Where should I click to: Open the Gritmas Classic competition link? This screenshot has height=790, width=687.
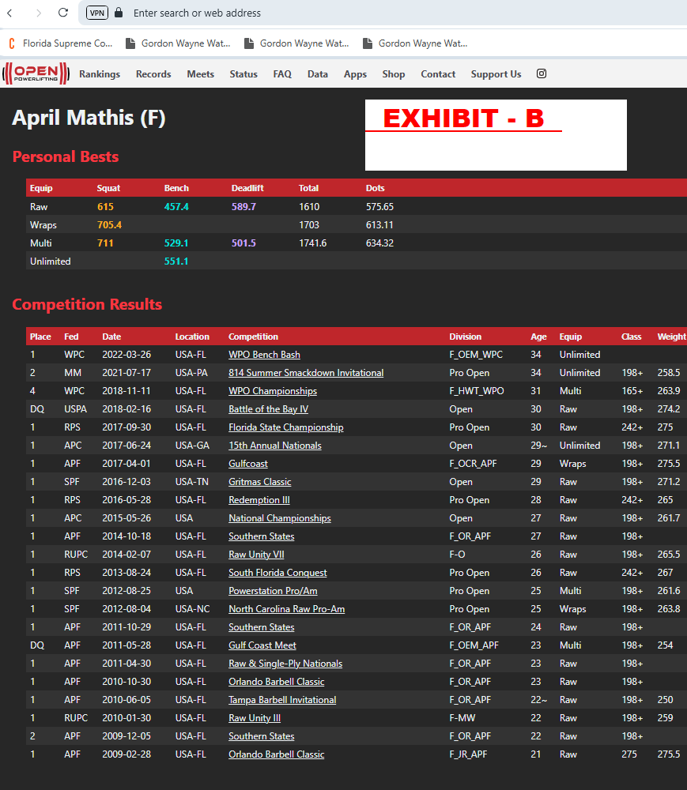tap(260, 482)
